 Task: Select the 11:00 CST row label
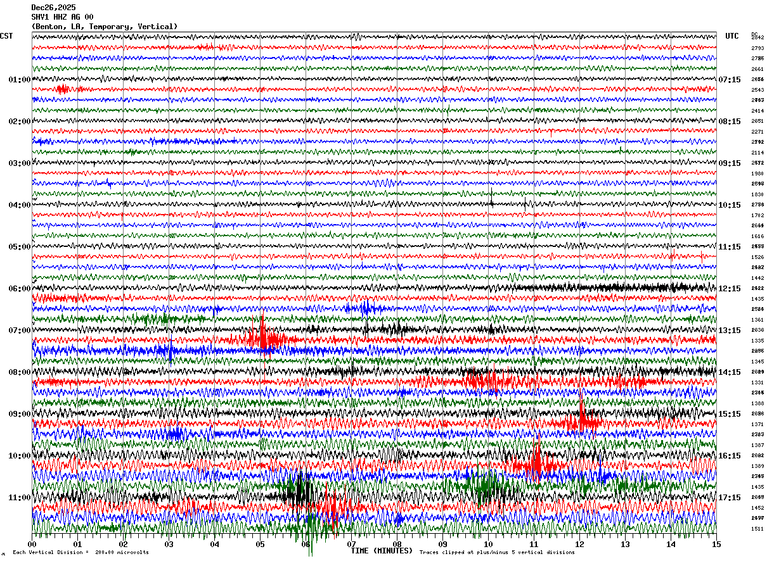pyautogui.click(x=20, y=498)
